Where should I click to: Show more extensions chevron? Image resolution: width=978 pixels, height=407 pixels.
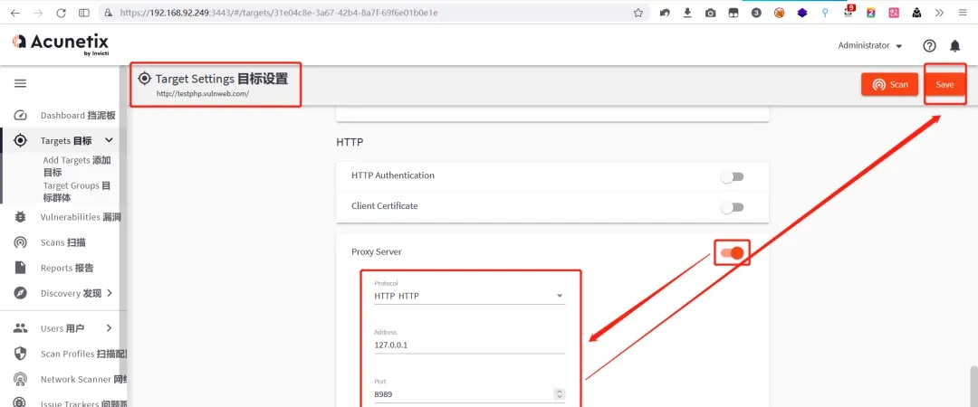point(939,13)
